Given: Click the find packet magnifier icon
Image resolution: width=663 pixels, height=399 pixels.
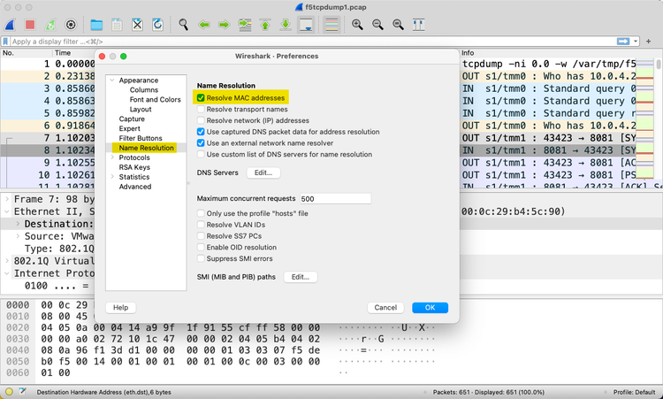Looking at the screenshot, I should 183,24.
